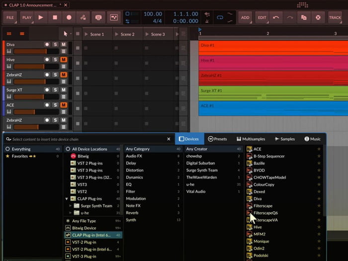Open the ADD menu dropdown
Viewport: 348px width, 261px height.
pyautogui.click(x=245, y=17)
